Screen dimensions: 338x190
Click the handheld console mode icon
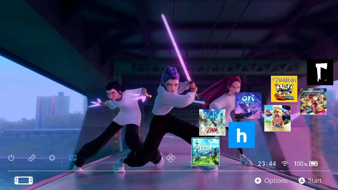pos(24,180)
